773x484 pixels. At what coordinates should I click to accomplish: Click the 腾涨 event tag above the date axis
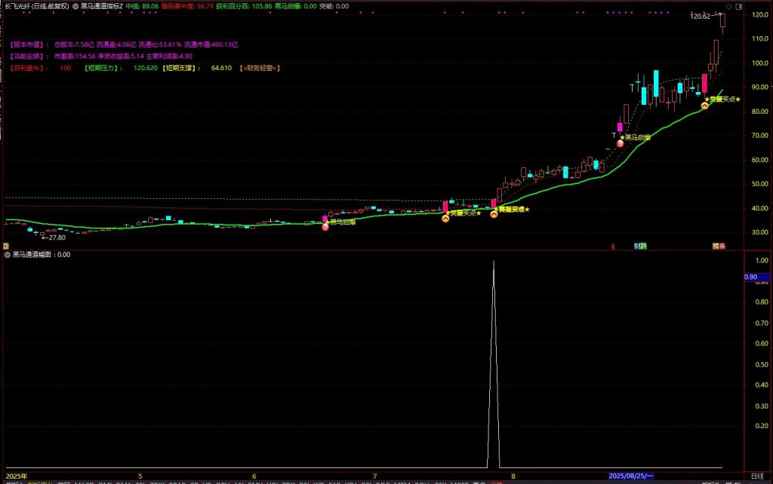[719, 246]
